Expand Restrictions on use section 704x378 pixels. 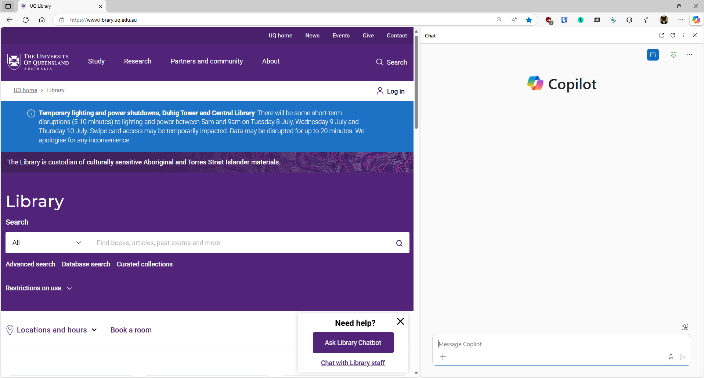tap(39, 288)
